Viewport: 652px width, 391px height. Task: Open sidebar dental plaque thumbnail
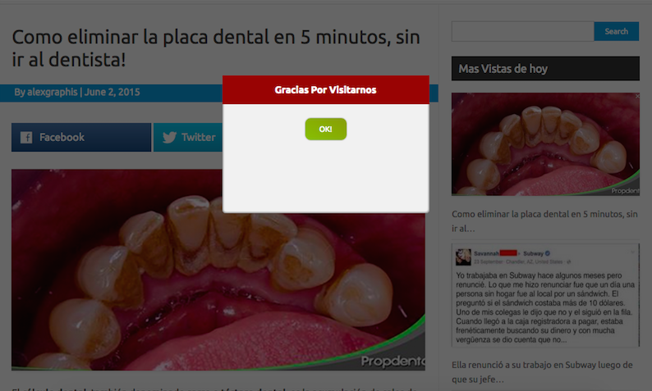click(545, 144)
